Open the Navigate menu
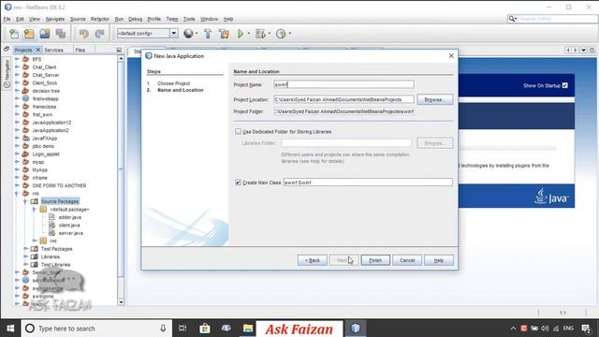 [x=55, y=19]
